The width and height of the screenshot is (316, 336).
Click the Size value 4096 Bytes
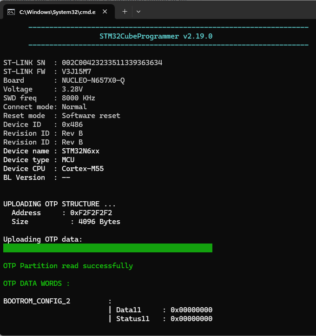click(99, 221)
